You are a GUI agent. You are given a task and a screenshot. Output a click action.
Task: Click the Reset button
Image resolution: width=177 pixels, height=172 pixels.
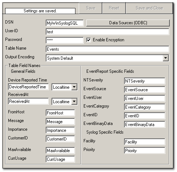click(x=114, y=8)
